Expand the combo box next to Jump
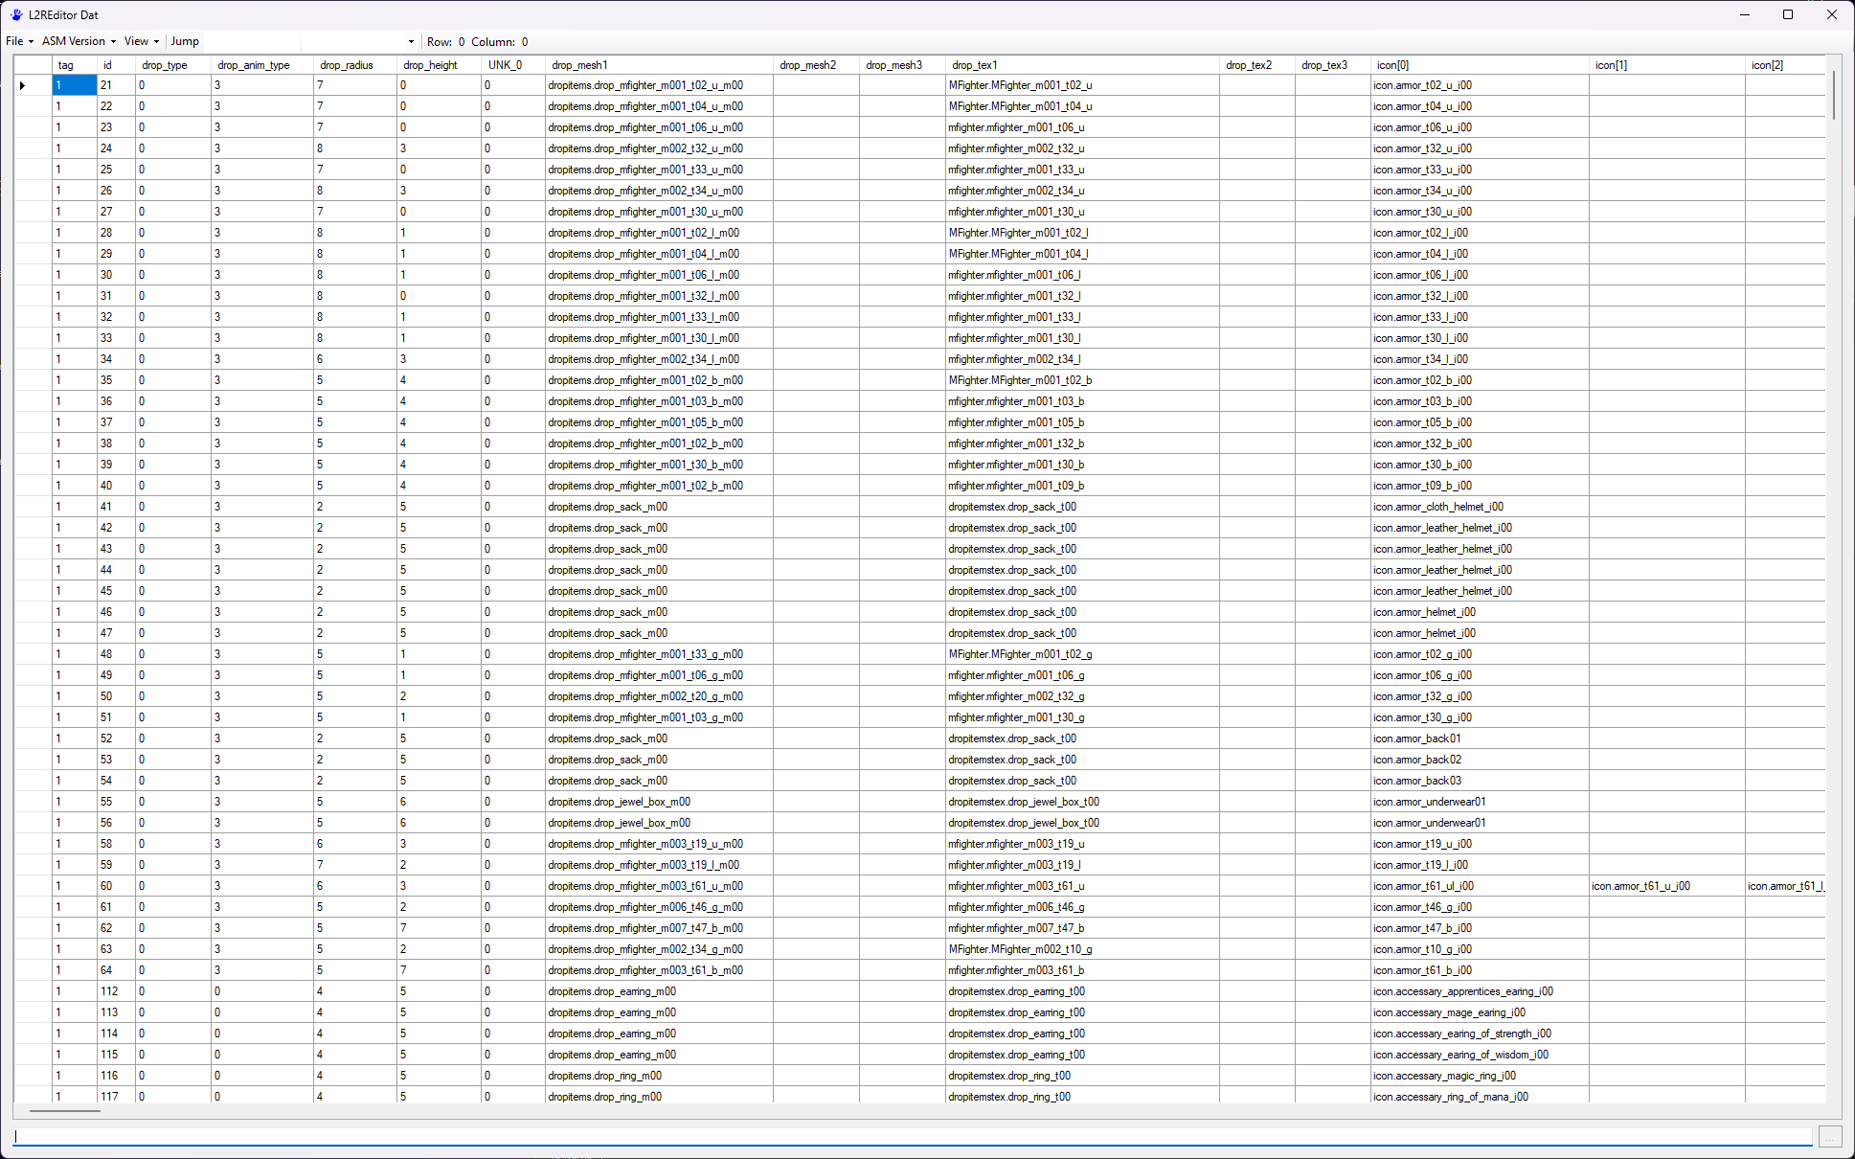 [411, 41]
